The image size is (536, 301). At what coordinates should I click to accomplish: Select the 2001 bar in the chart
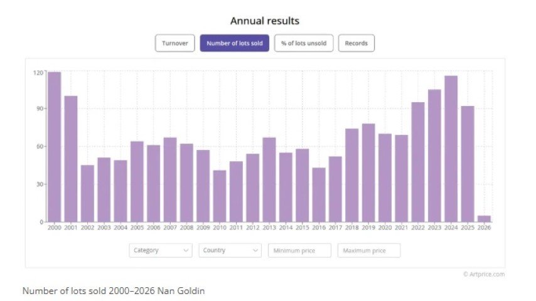(71, 159)
